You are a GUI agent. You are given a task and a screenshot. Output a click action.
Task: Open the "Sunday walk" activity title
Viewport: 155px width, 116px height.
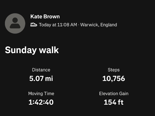tap(32, 50)
